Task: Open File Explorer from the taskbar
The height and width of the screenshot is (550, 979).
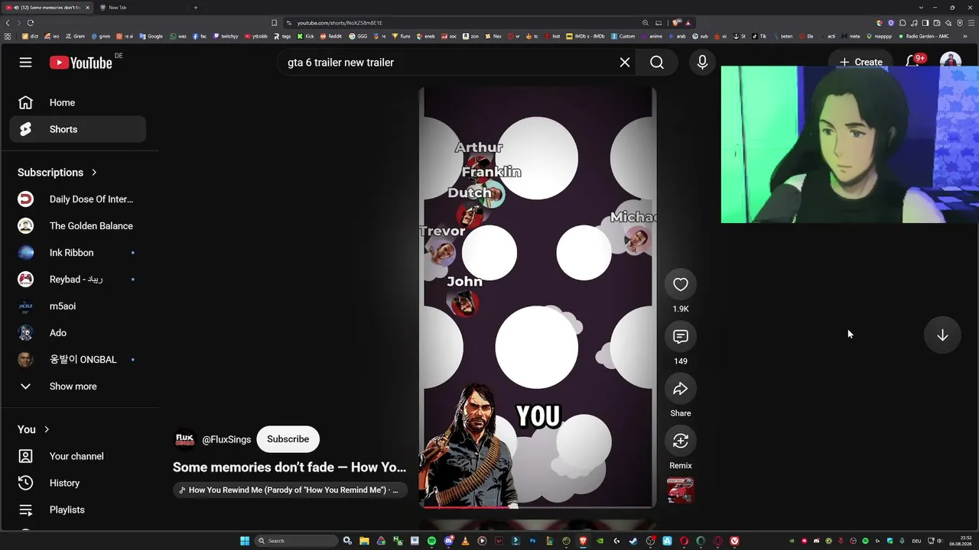Action: coord(364,541)
